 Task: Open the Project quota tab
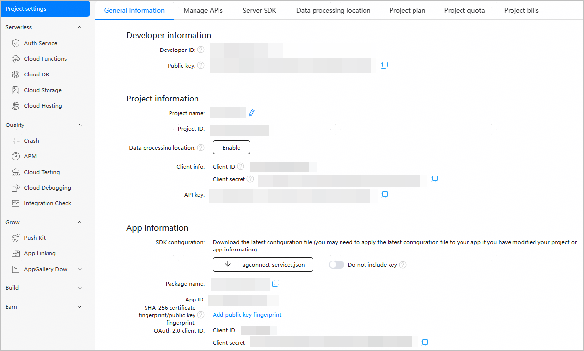464,10
